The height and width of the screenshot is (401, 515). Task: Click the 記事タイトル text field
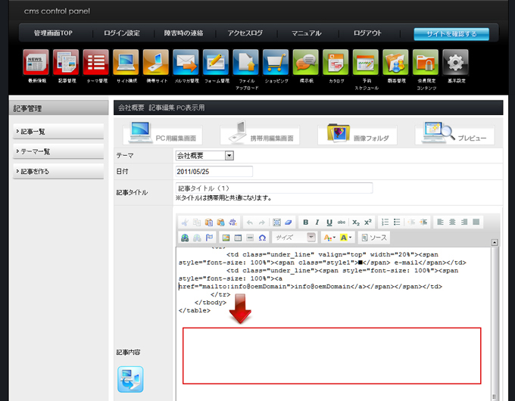tap(274, 188)
